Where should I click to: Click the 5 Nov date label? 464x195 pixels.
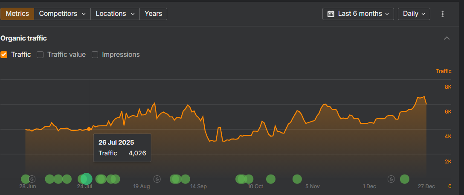(313, 186)
